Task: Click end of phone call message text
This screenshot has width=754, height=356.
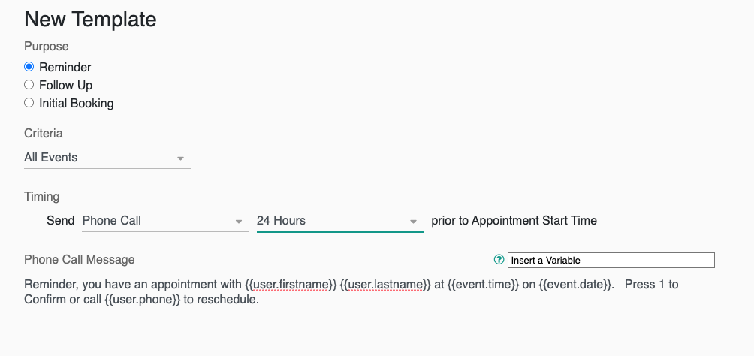Action: tap(258, 300)
